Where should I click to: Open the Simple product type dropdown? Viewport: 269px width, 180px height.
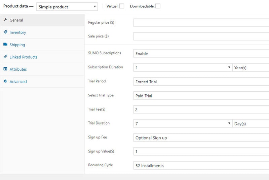(67, 7)
